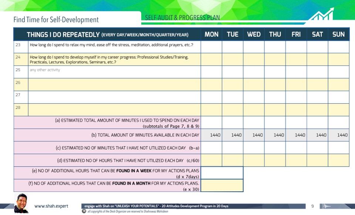Click the MON cell for row 23
Viewport: 355px width, 215px height.
(211, 47)
